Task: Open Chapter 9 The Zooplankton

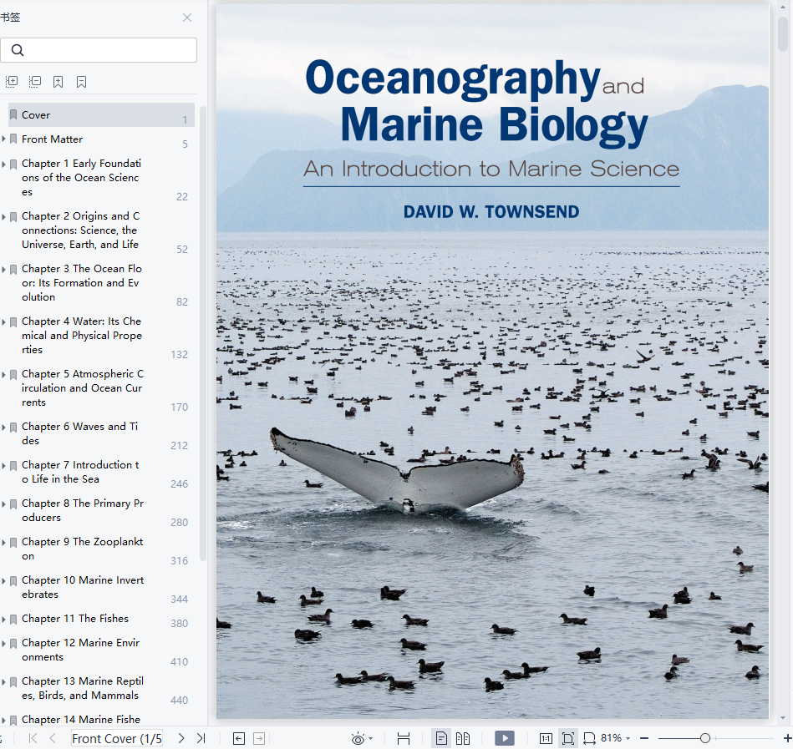Action: point(83,549)
